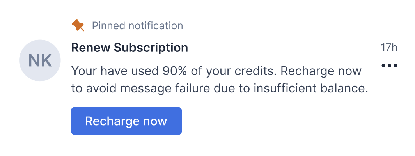Open the three-dot more options menu

click(x=389, y=66)
